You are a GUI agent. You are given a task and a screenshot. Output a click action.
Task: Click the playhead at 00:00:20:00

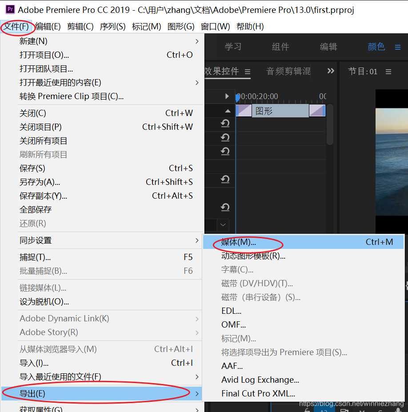point(237,98)
